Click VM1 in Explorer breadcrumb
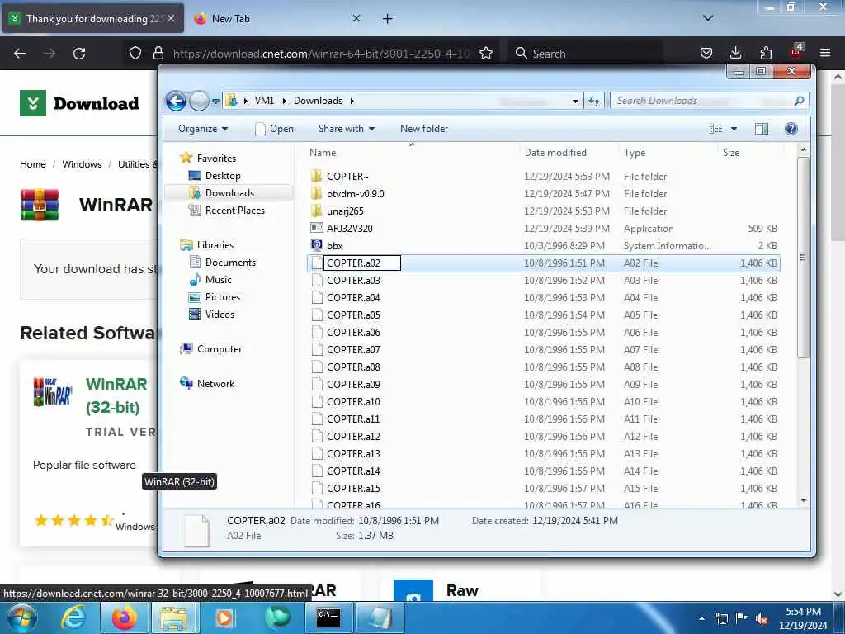This screenshot has width=845, height=634. click(x=264, y=101)
